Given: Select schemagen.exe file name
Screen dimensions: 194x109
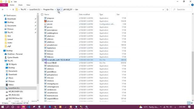Looking at the screenshot, I should [53, 87].
